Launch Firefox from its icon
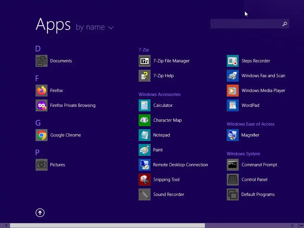Screen dimensions: 304x228 (42, 91)
